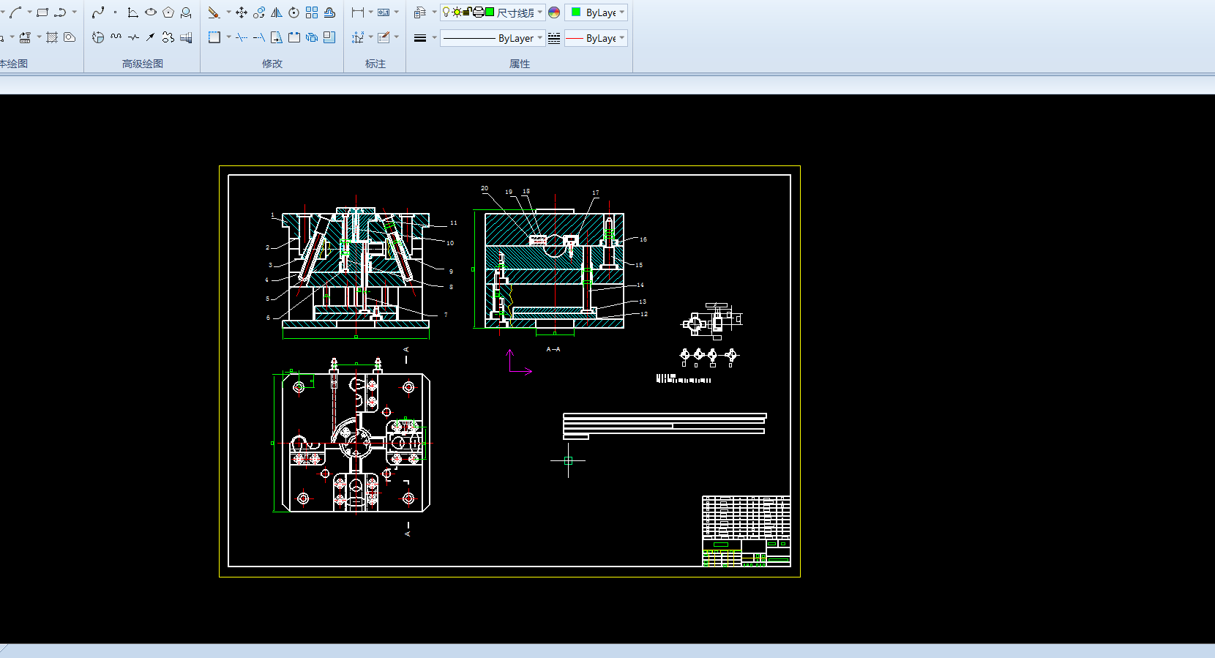Click the 修改 panel label

click(x=272, y=64)
